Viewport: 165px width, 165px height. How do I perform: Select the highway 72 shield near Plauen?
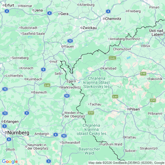(x=70, y=41)
